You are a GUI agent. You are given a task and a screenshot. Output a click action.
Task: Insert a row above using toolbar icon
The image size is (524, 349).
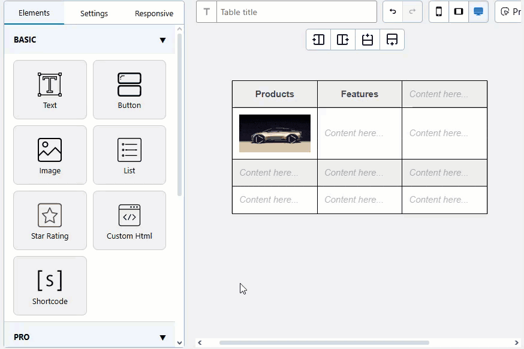tap(368, 40)
